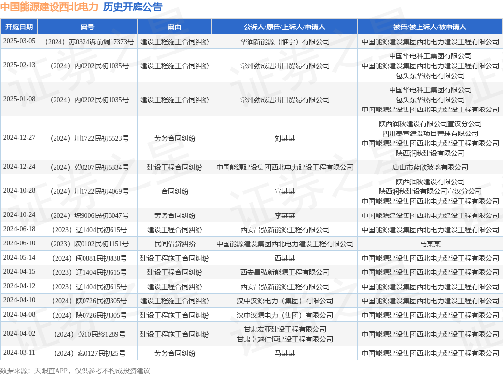Select plaintiff 常州劲成进出口贸易有限公司 in the 2025-01-08 row
This screenshot has height=375, width=503.
tap(284, 100)
